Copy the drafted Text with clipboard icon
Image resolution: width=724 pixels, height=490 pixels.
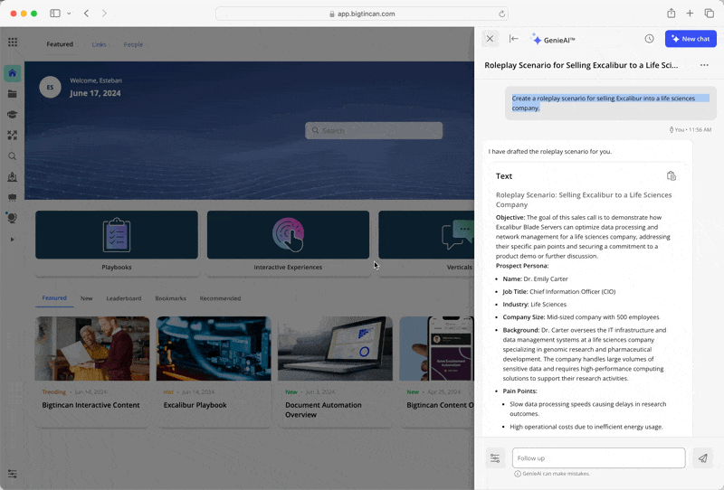pos(672,175)
